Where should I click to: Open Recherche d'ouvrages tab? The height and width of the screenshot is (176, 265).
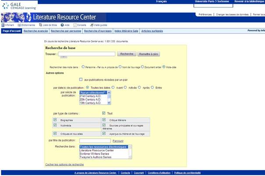(x=98, y=31)
